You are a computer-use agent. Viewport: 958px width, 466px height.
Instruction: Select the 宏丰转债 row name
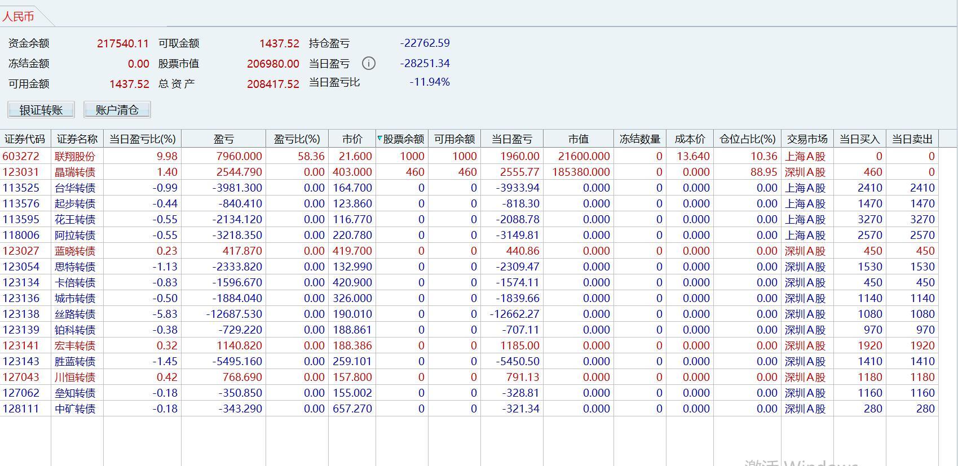click(75, 345)
